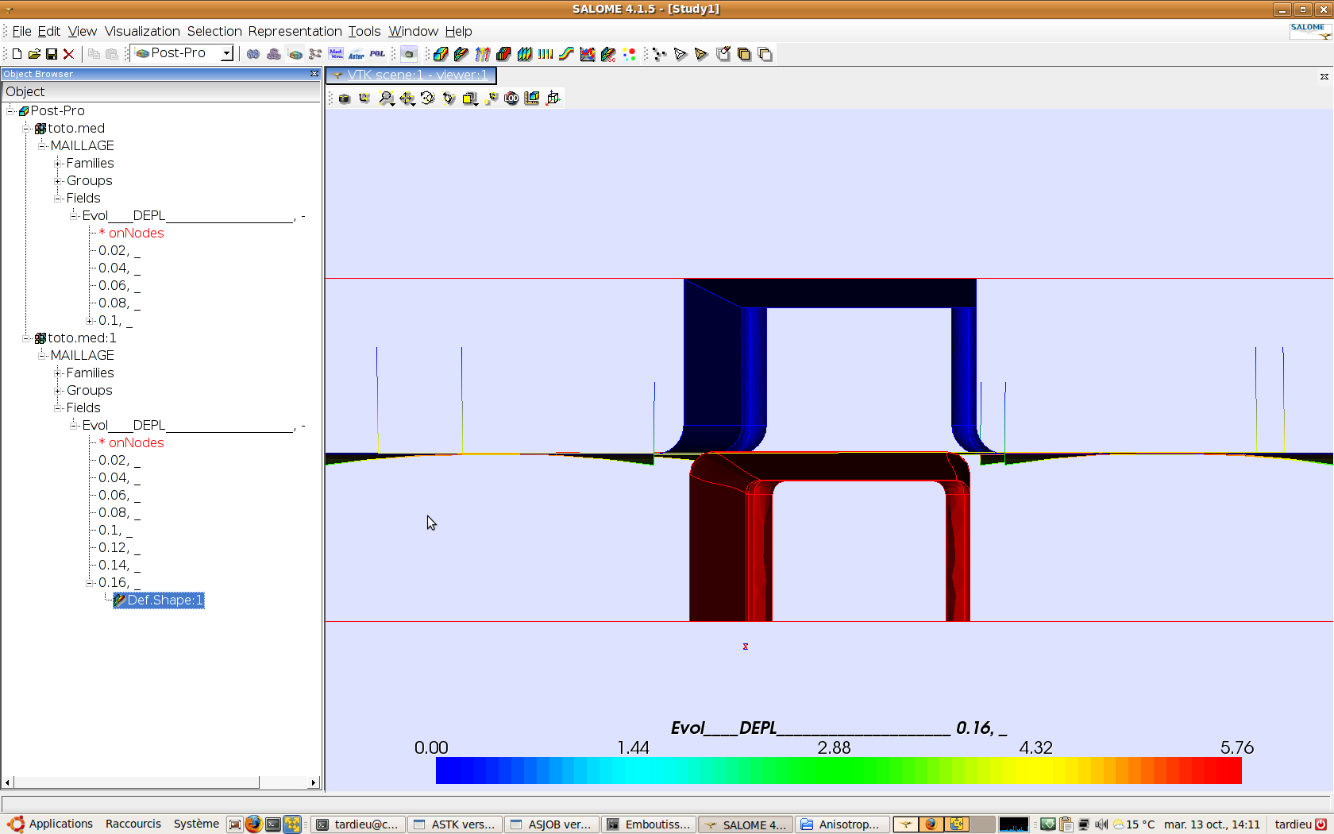Screen dimensions: 1334x834
Task: Open the Representation menu
Action: click(x=295, y=31)
